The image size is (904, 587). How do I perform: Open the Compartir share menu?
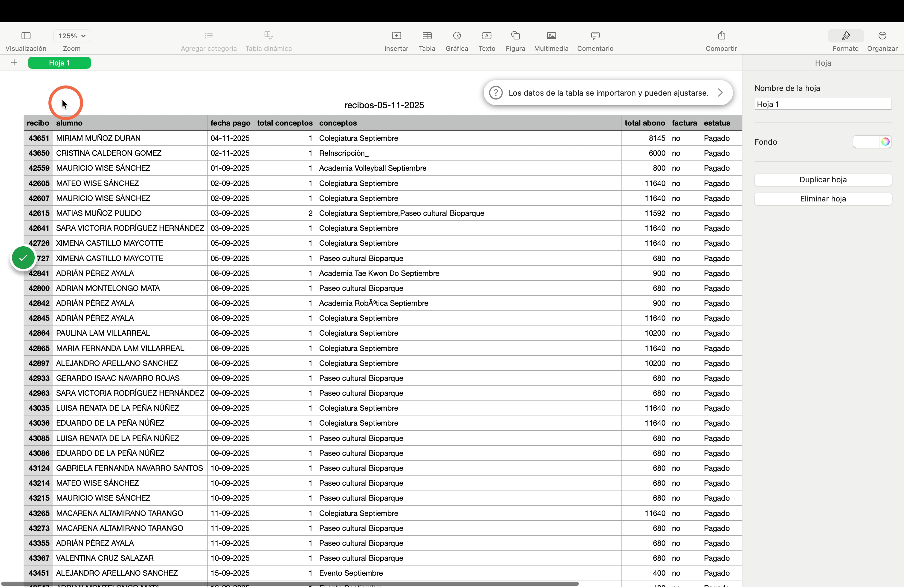click(721, 36)
